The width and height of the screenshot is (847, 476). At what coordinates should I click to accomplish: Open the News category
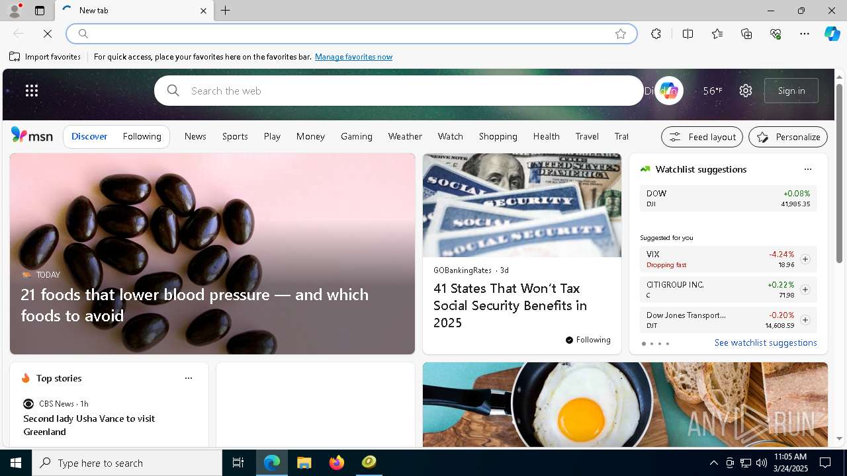click(x=195, y=136)
